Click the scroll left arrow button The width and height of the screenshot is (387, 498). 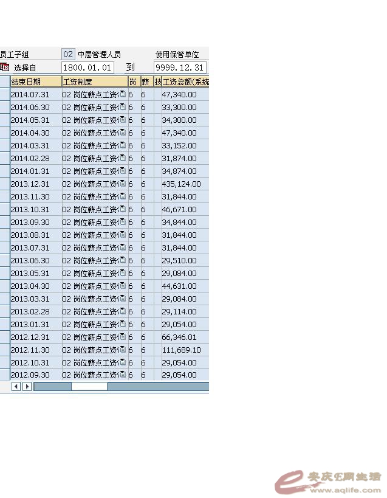(16, 387)
